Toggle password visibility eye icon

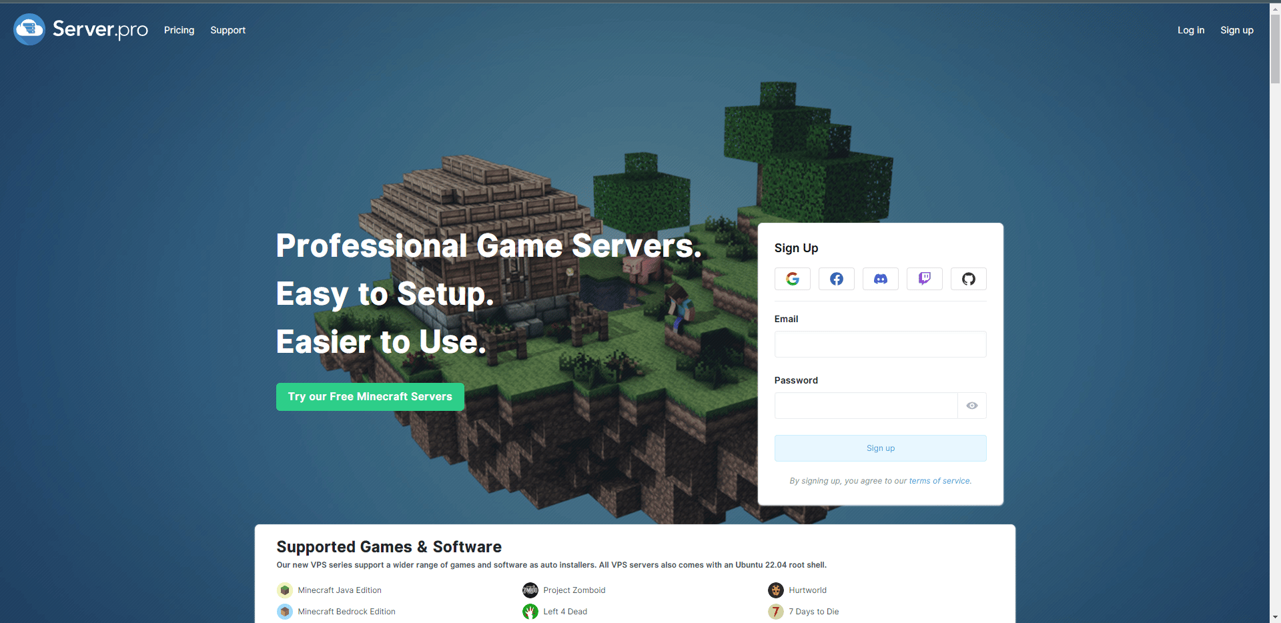click(972, 406)
